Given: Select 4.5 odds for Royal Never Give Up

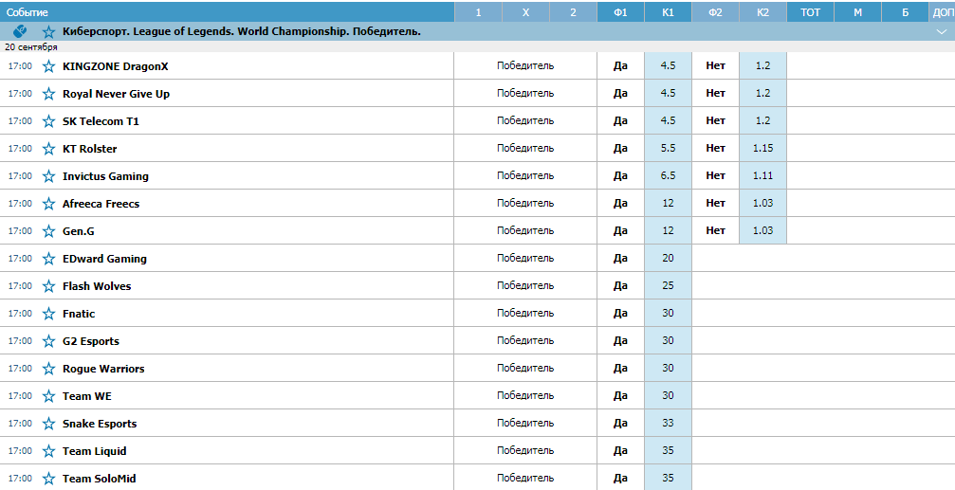Looking at the screenshot, I should (x=669, y=93).
